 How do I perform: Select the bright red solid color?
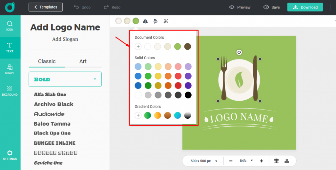(x=178, y=76)
